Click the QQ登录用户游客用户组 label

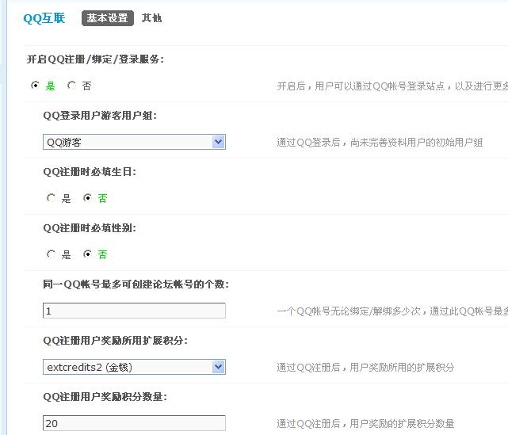(100, 115)
